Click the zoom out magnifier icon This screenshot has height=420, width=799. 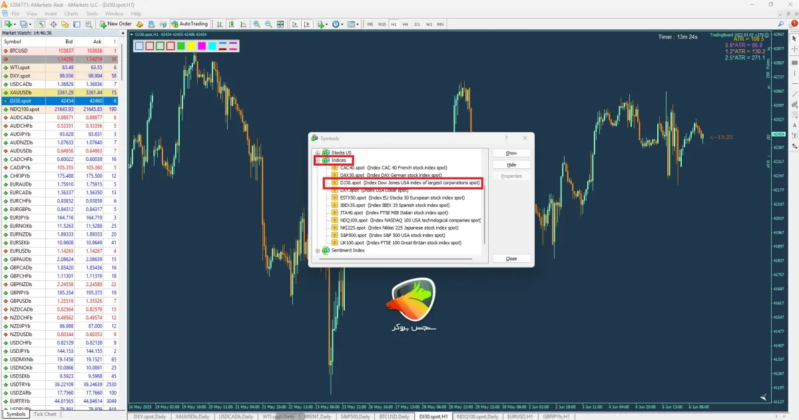[268, 24]
